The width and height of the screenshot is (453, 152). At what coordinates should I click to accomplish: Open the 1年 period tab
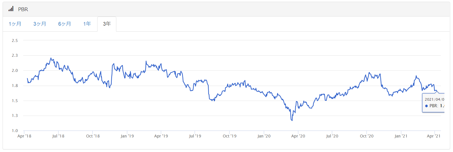pyautogui.click(x=87, y=24)
